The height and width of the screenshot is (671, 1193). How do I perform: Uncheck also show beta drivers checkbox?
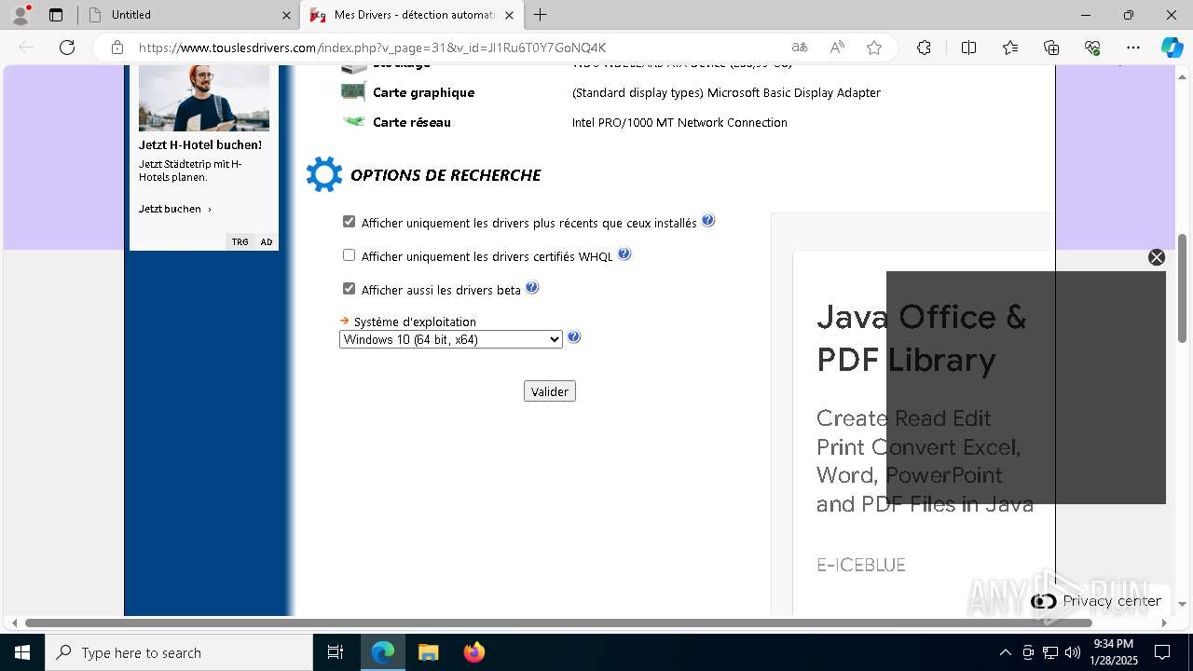349,289
